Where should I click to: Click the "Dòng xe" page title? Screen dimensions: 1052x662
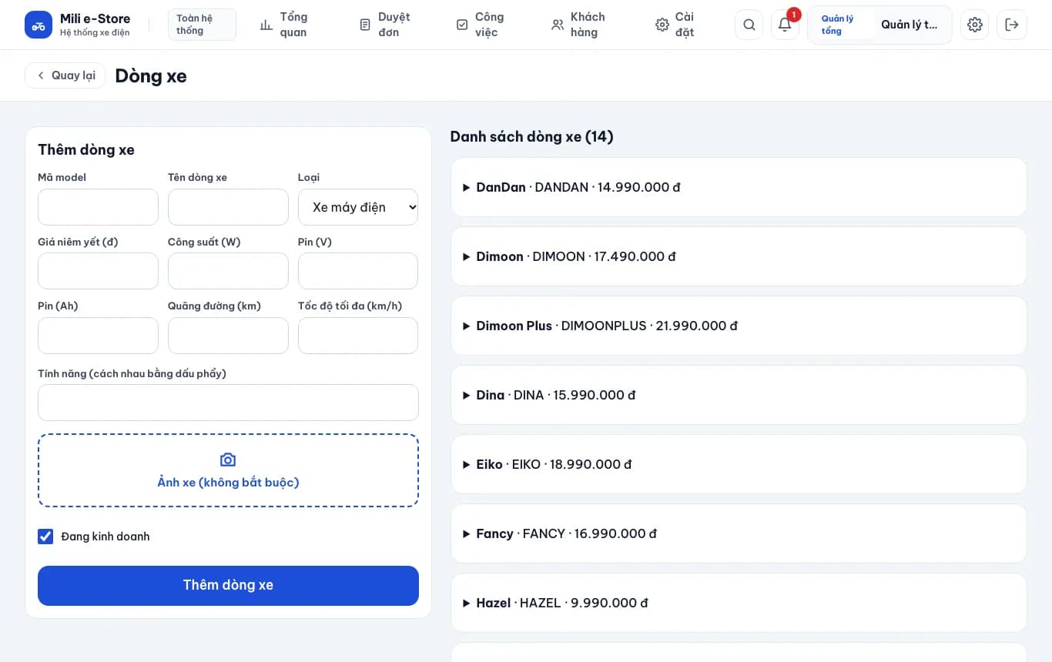click(151, 76)
